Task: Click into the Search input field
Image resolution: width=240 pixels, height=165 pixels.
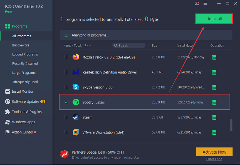Action: [129, 45]
